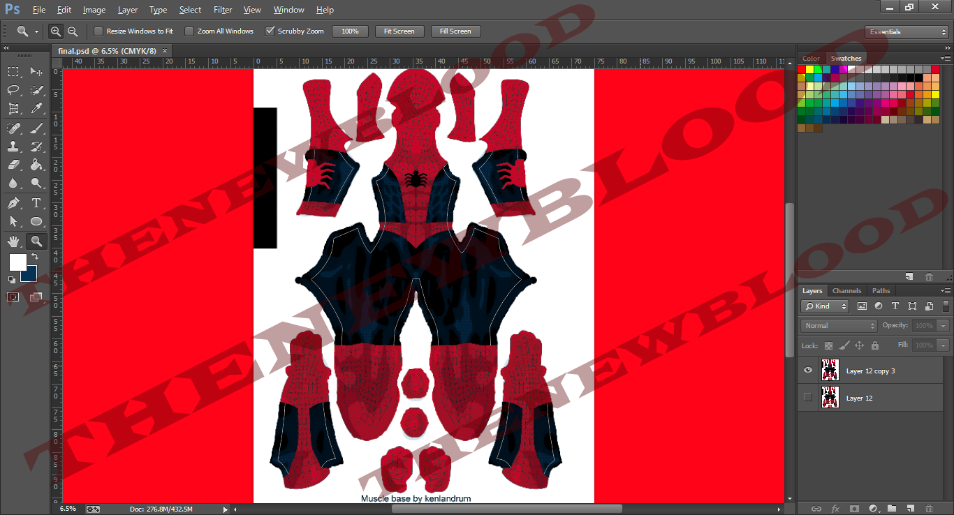This screenshot has width=954, height=515.
Task: Select the Hand tool
Action: pos(13,241)
